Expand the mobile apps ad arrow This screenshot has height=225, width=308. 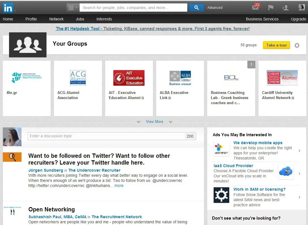(x=299, y=151)
